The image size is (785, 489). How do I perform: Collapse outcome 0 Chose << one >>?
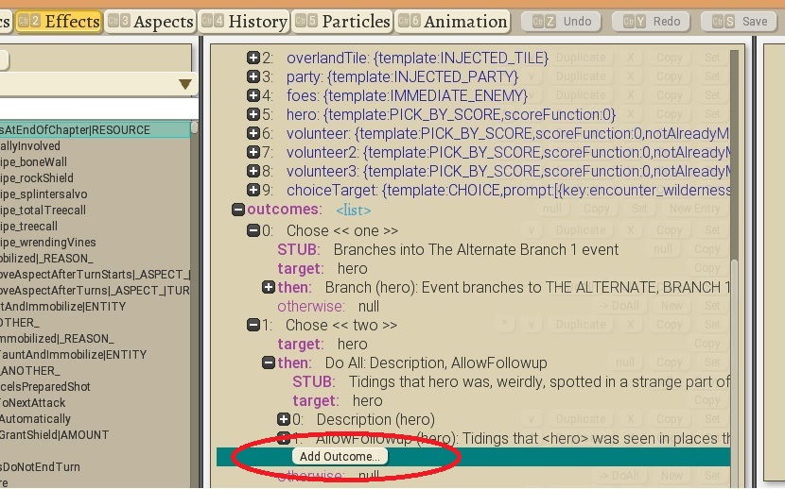point(253,230)
